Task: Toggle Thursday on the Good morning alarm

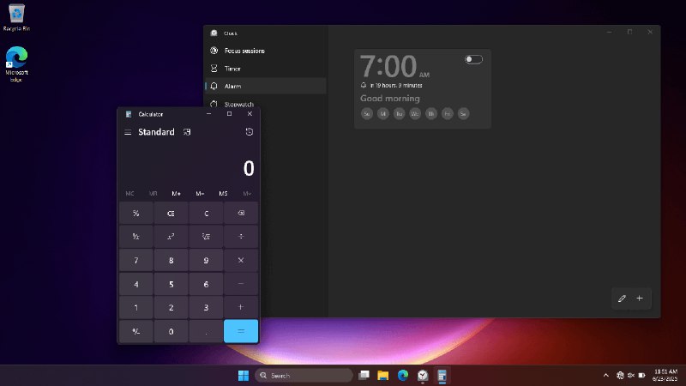Action: tap(431, 114)
